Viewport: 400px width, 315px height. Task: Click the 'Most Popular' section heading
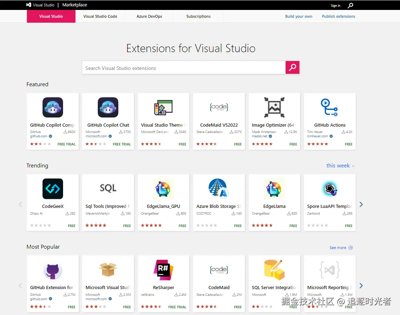click(43, 247)
